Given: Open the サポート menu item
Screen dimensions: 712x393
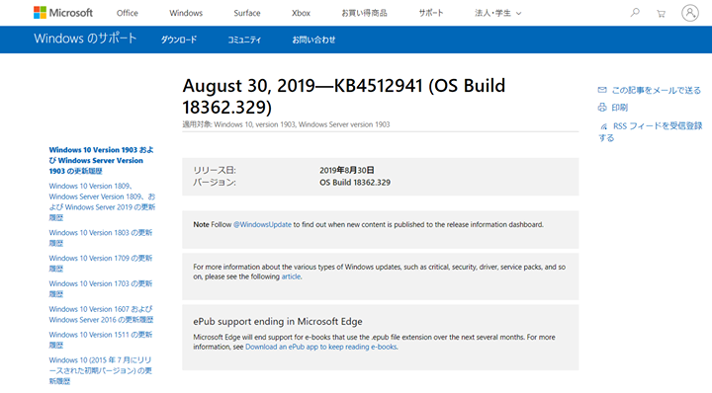Looking at the screenshot, I should [x=430, y=13].
